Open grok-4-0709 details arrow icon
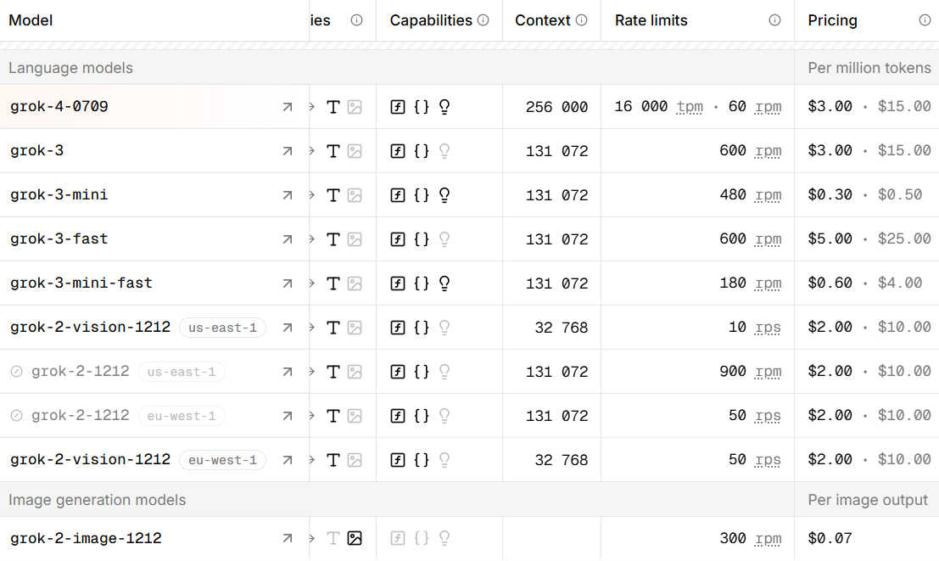939x561 pixels. [288, 107]
